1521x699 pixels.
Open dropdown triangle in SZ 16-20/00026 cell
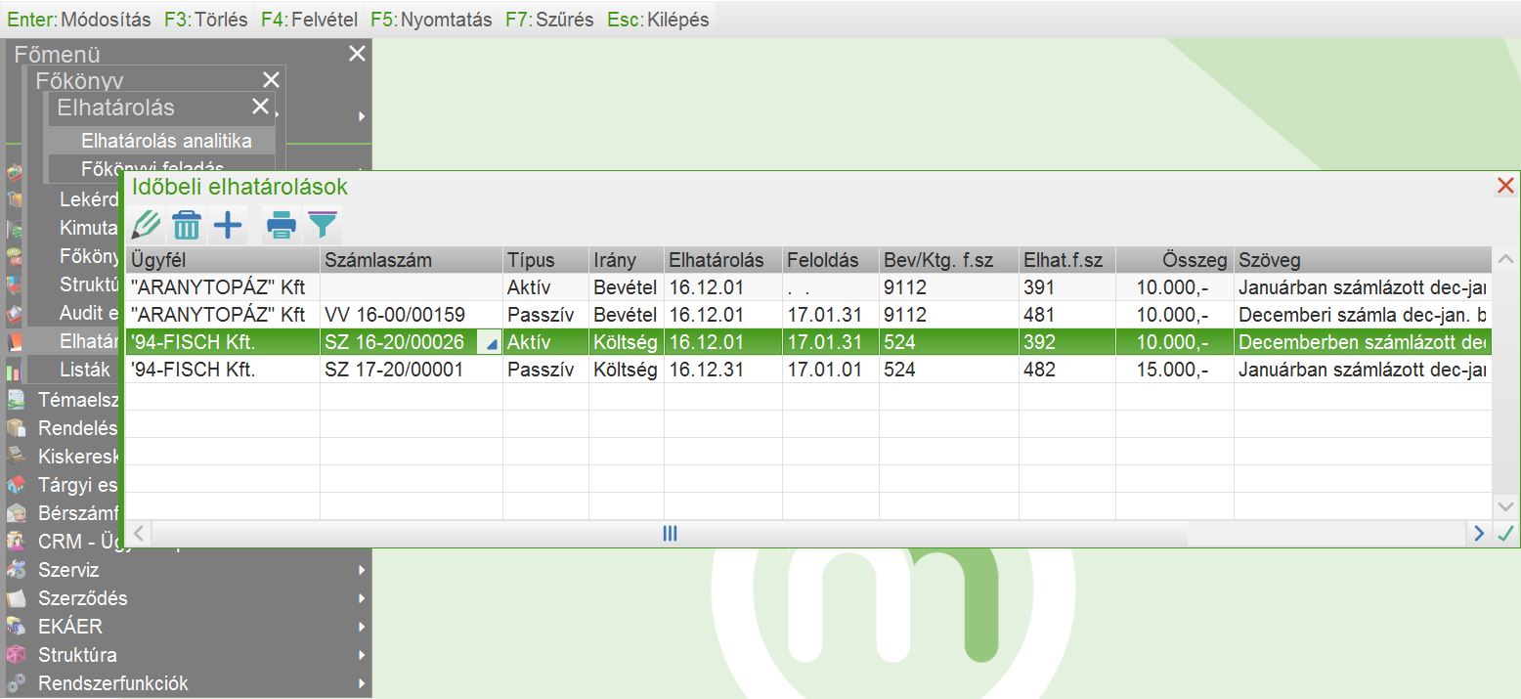tap(492, 343)
